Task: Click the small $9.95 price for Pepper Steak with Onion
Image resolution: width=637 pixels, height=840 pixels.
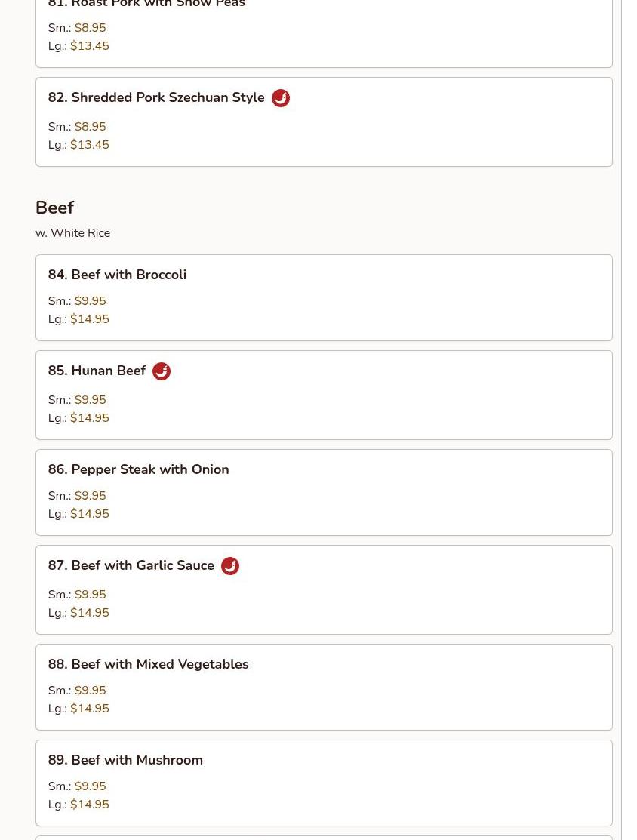Action: pos(90,496)
